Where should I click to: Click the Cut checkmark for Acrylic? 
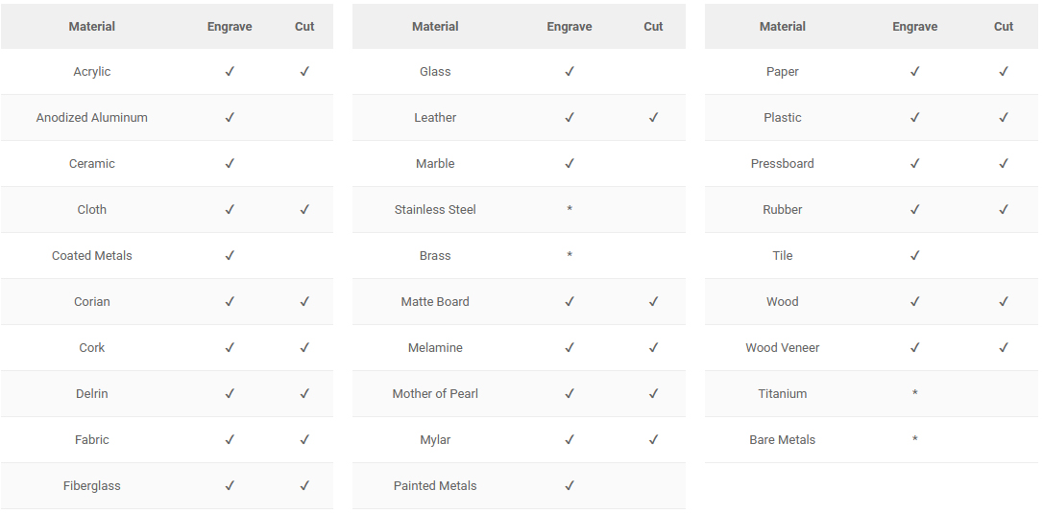[x=304, y=72]
